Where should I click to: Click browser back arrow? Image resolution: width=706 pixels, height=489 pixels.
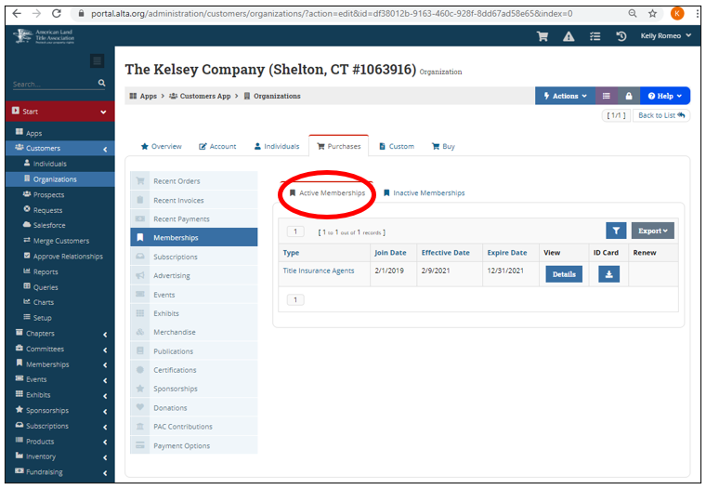(17, 14)
